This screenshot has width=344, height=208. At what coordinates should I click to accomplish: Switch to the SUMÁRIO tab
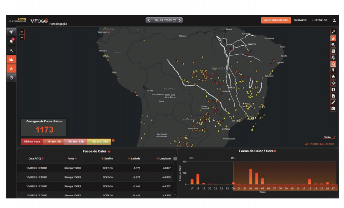pos(300,20)
